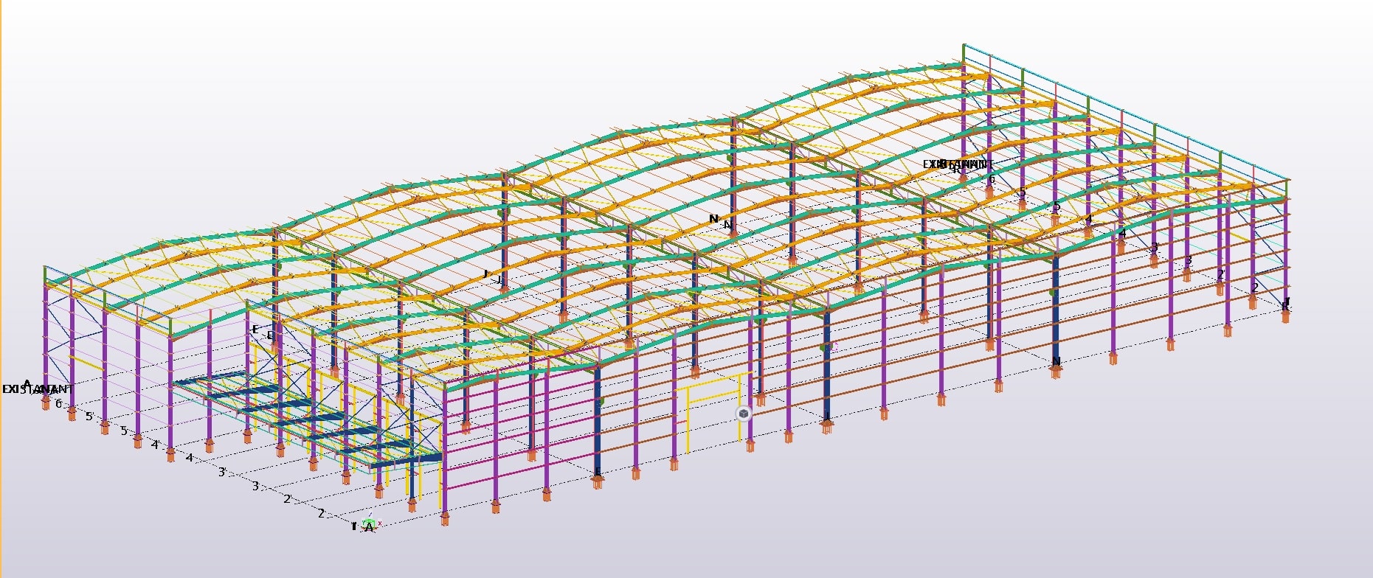Click grid label 2 nearest the origin
The image size is (1373, 578).
coord(321,513)
